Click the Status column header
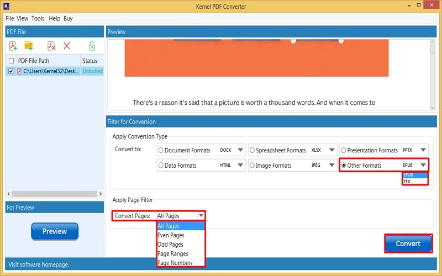Viewport: 442px width, 276px height. (92, 61)
